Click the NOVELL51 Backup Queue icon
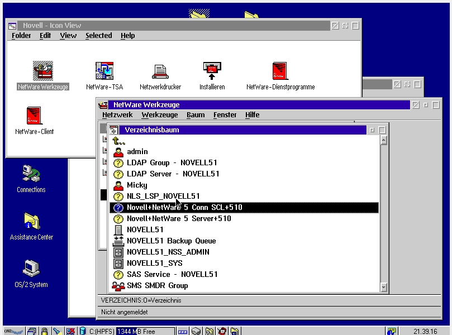 tap(118, 241)
